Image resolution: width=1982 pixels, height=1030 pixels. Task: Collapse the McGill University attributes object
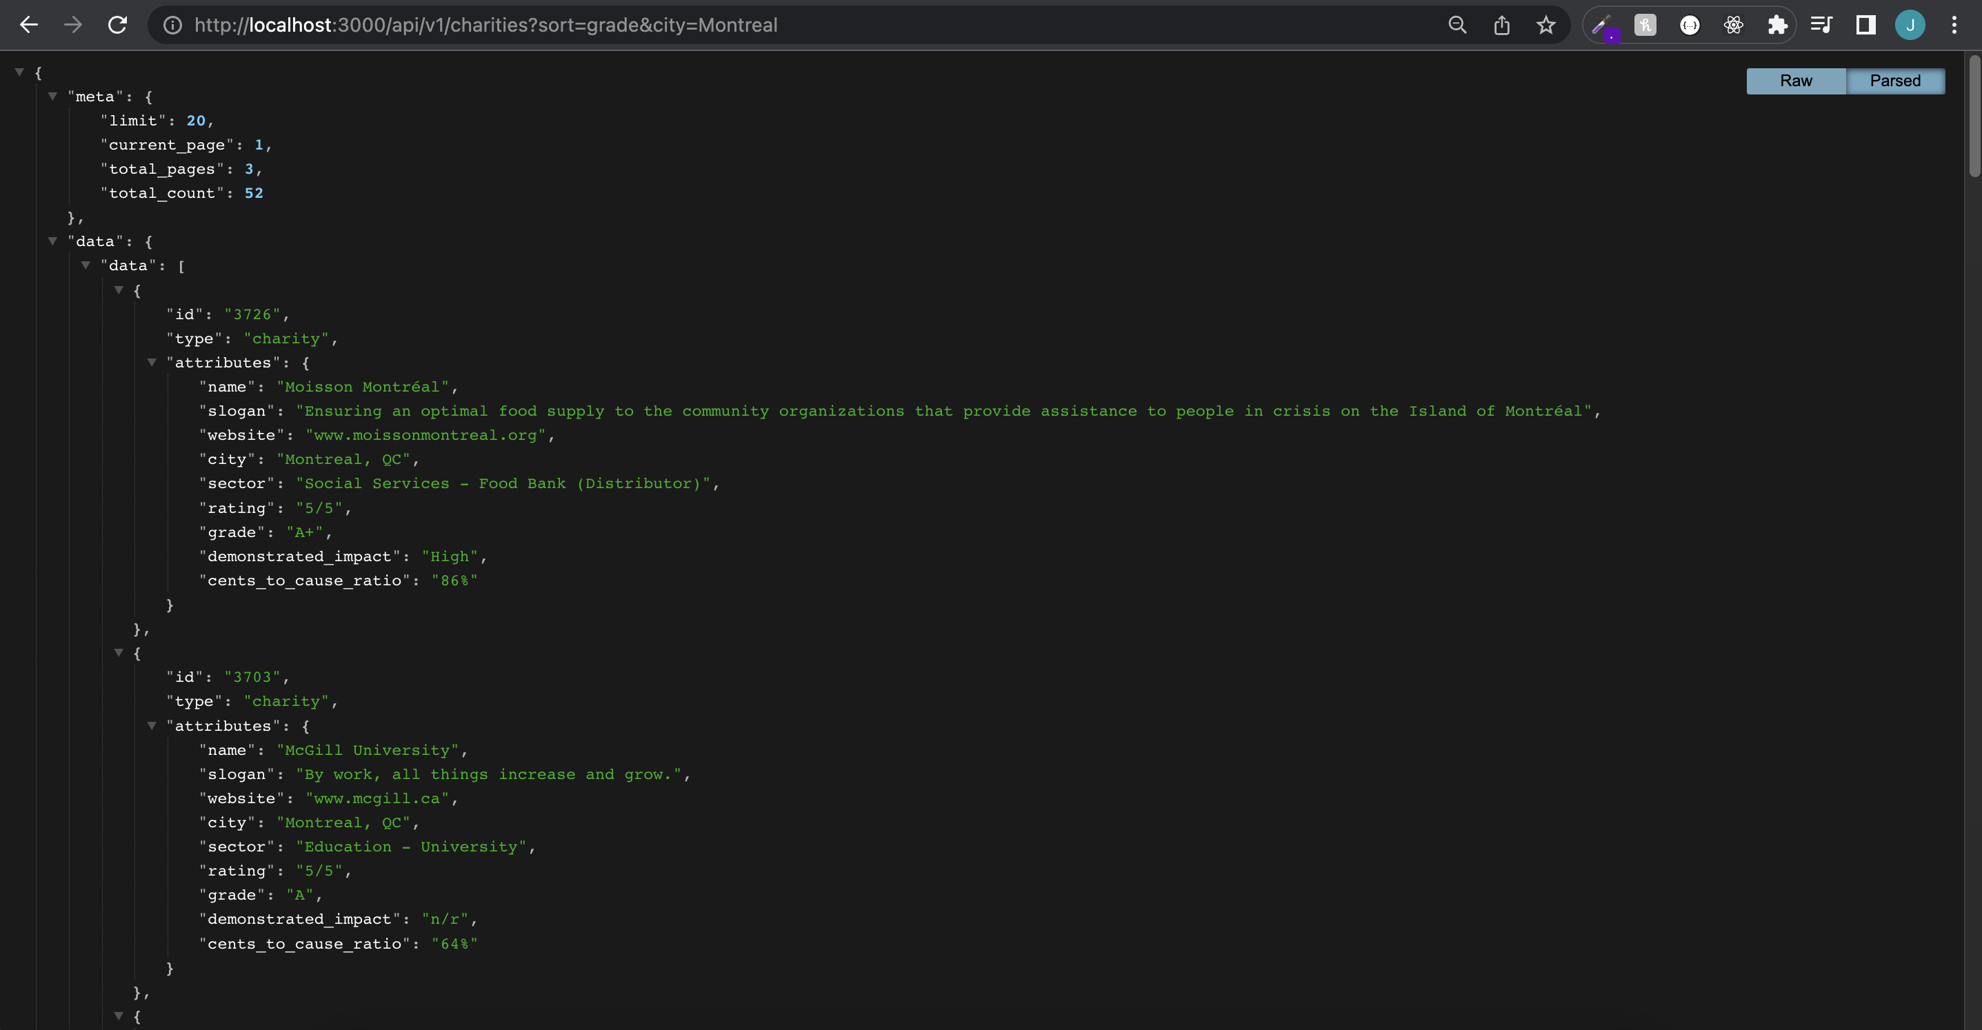point(152,725)
